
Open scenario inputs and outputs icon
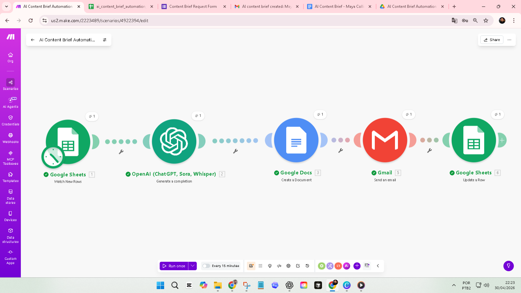279,266
